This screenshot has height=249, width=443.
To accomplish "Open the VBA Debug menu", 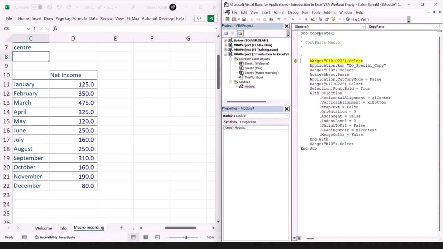I will pyautogui.click(x=293, y=12).
